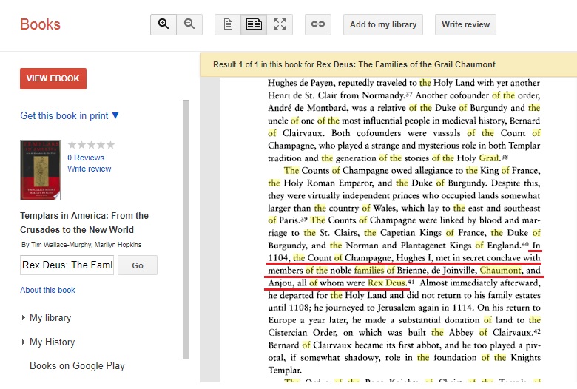This screenshot has width=577, height=389.
Task: Switch to two-page view
Action: tap(254, 24)
